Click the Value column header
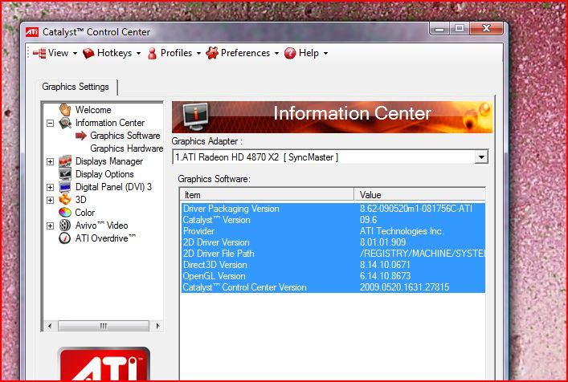This screenshot has height=382, width=568. point(420,195)
